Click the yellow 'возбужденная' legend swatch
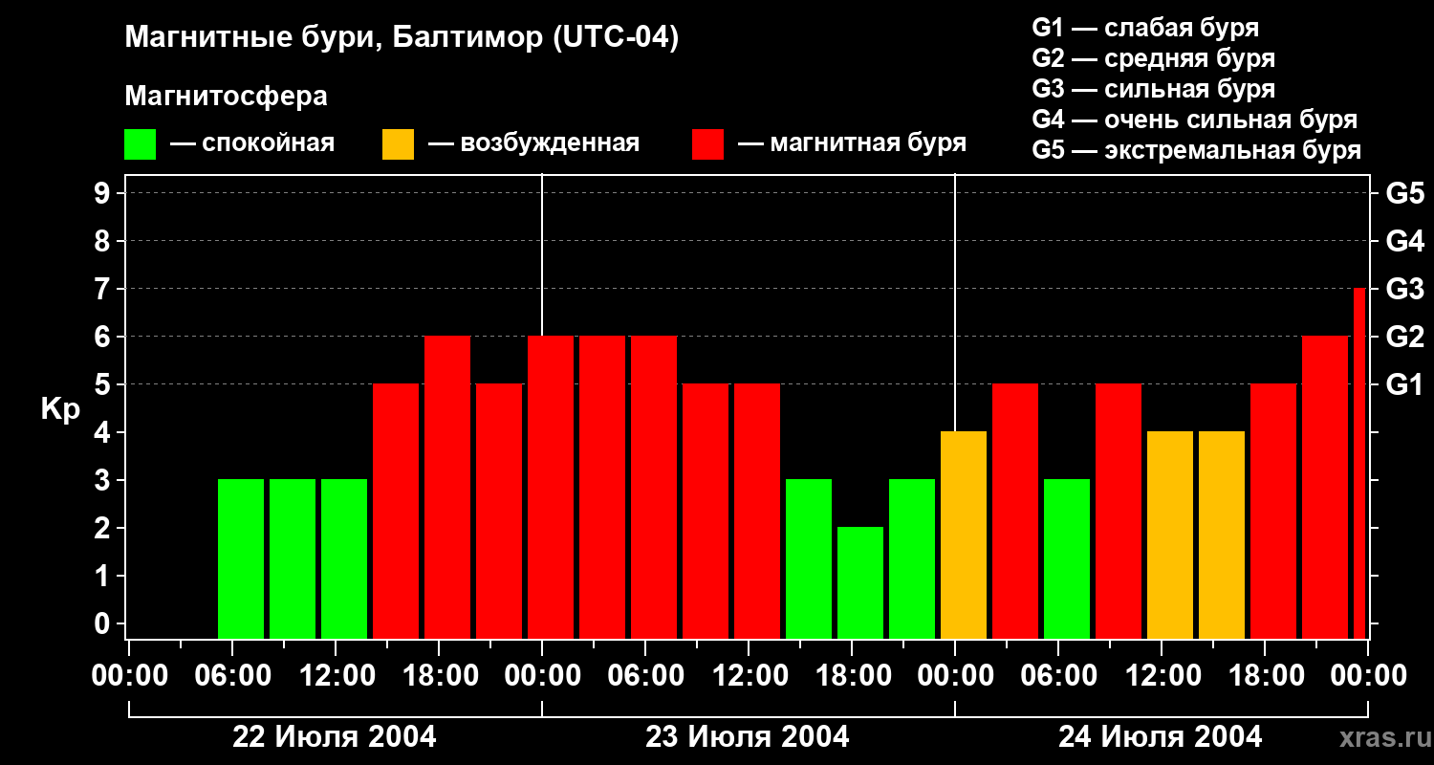This screenshot has width=1434, height=765. tap(398, 144)
